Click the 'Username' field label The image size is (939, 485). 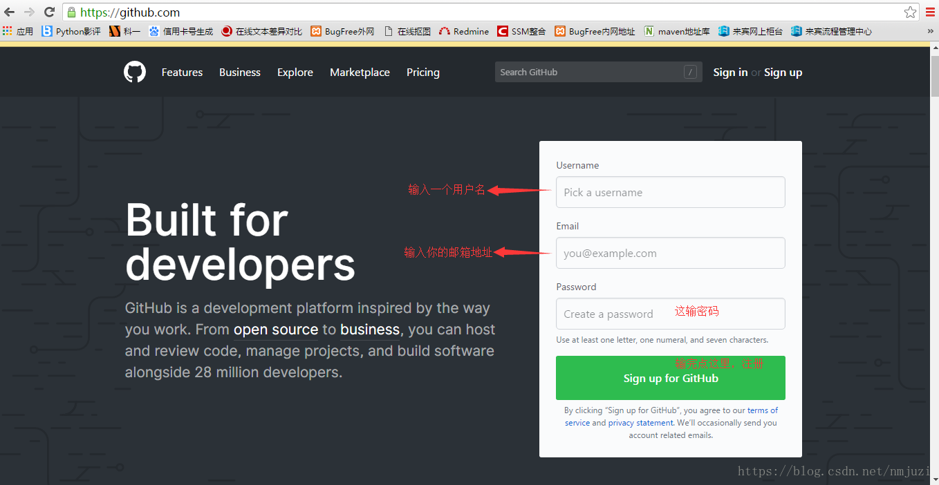tap(577, 165)
